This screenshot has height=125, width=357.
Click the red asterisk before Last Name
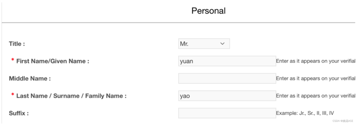(x=13, y=95)
